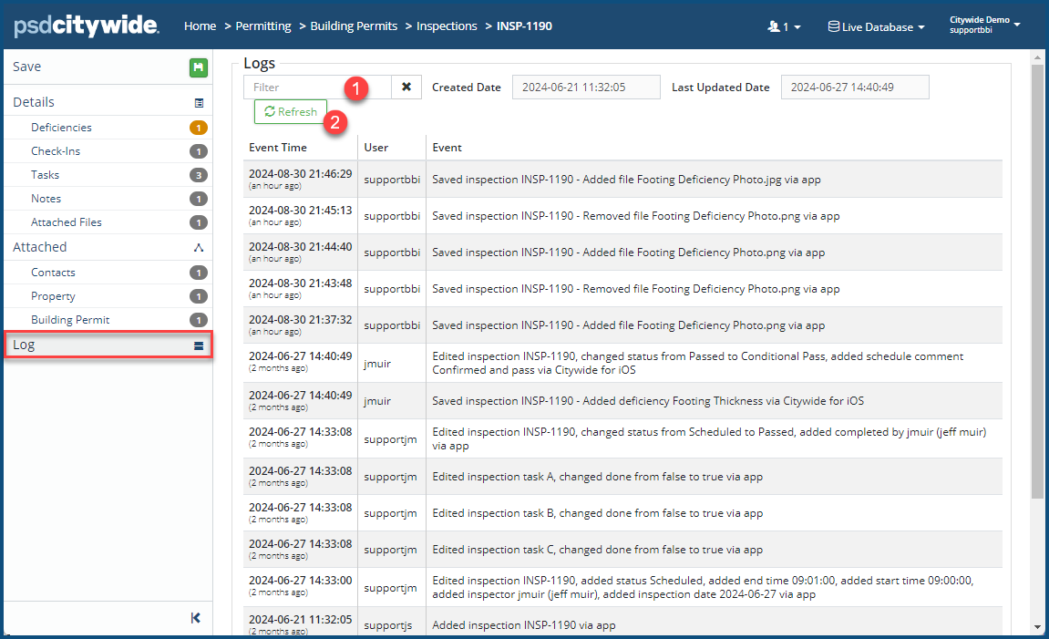Click the Event Time column header
Screen dimensions: 1049x639
click(x=278, y=148)
